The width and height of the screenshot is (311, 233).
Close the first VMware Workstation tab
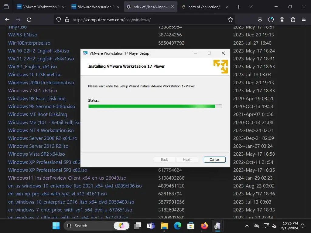point(63,7)
